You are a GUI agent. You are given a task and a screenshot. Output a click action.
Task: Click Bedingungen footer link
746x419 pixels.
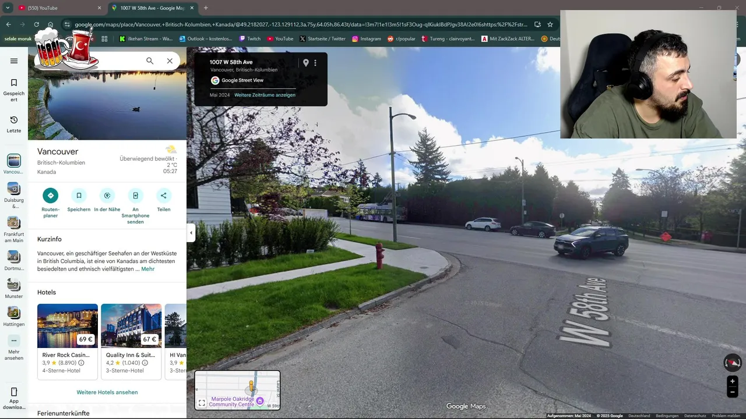(667, 416)
